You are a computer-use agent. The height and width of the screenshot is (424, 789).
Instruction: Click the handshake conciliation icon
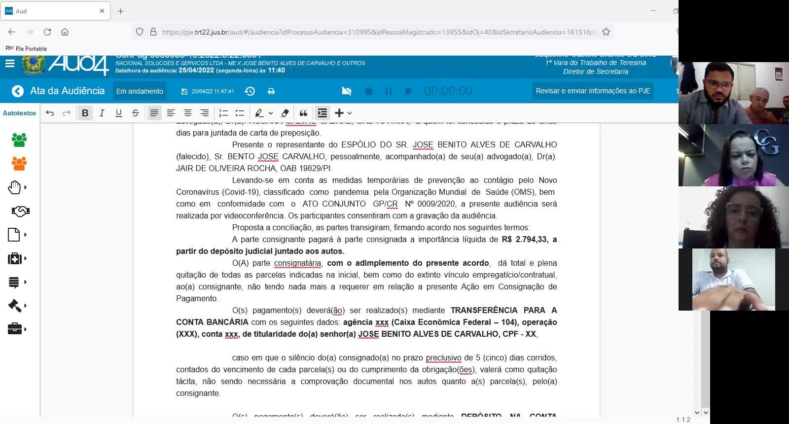pos(20,211)
